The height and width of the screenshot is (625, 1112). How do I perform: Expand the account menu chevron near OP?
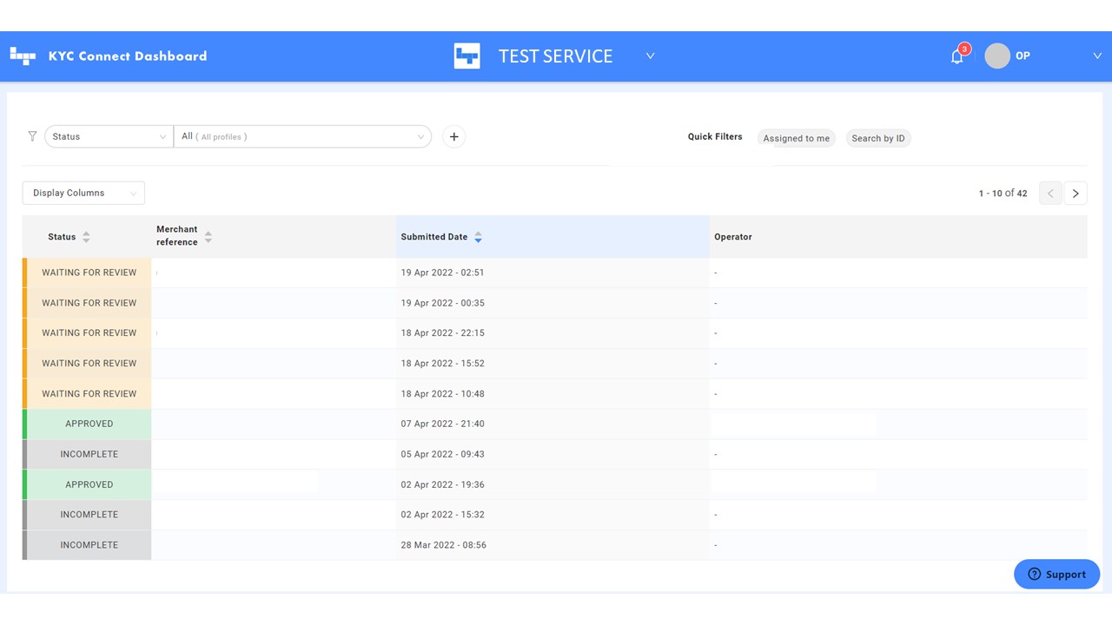(1097, 56)
